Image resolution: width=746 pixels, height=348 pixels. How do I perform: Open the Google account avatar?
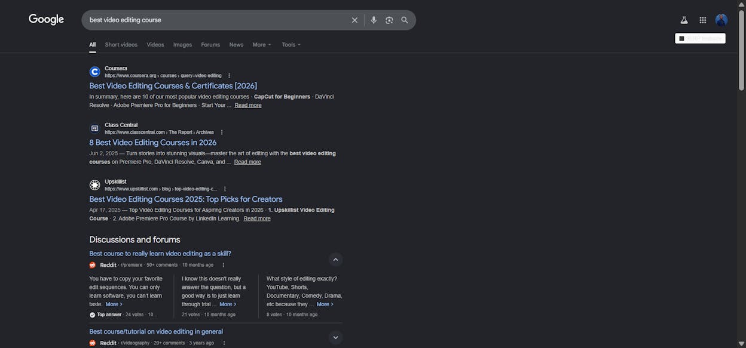pos(721,20)
